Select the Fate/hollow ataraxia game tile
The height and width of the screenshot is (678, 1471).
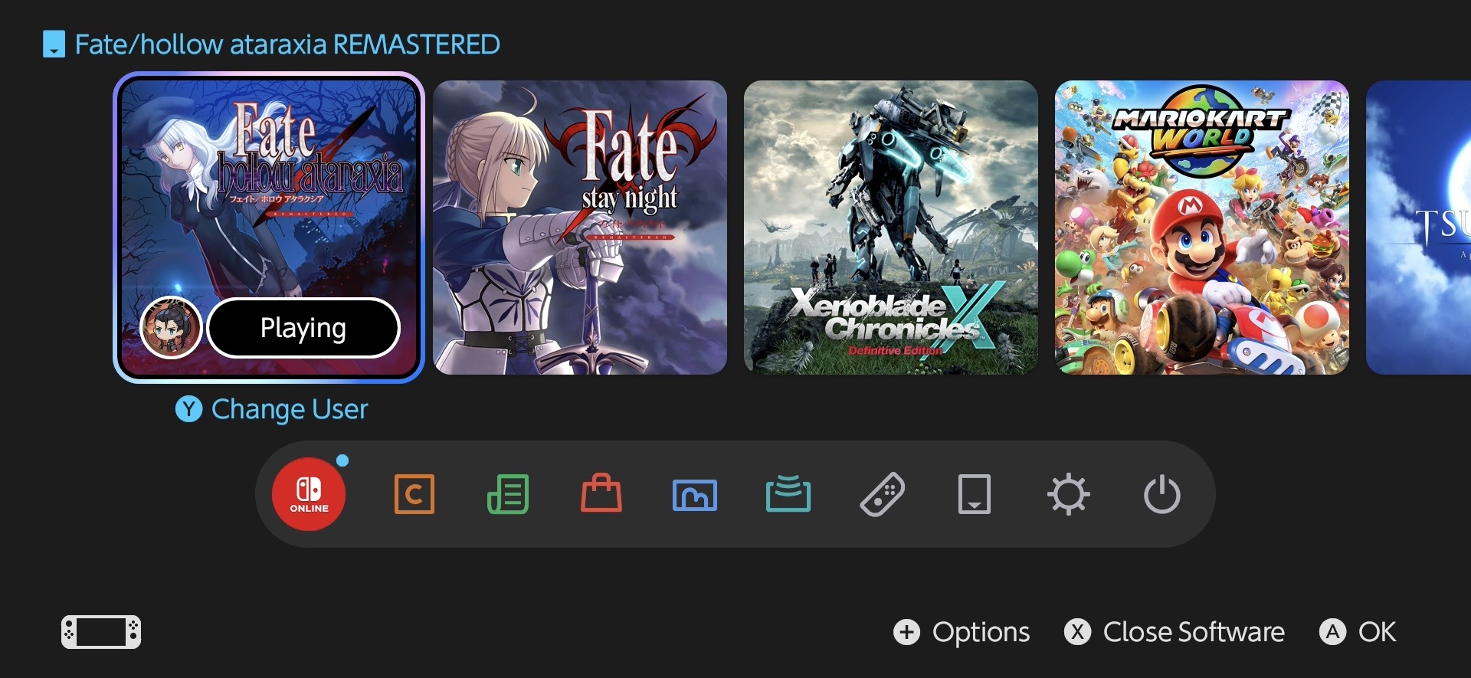tap(269, 228)
